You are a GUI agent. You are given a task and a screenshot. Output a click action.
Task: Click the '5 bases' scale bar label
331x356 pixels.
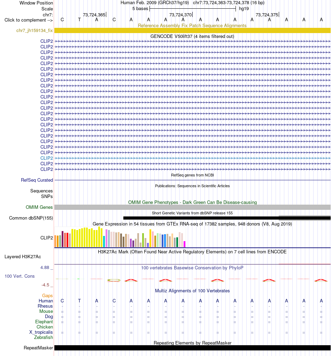140,9
